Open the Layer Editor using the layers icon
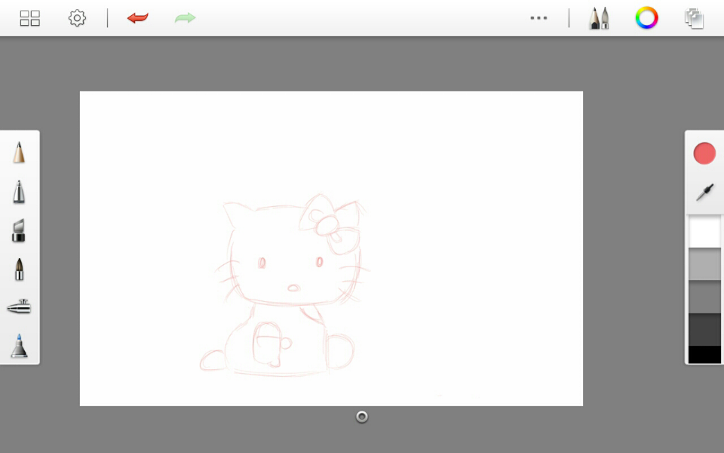Image resolution: width=724 pixels, height=453 pixels. click(695, 18)
